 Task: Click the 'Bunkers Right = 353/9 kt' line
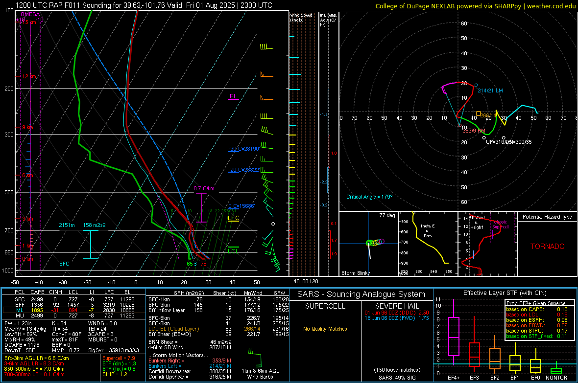(x=190, y=361)
